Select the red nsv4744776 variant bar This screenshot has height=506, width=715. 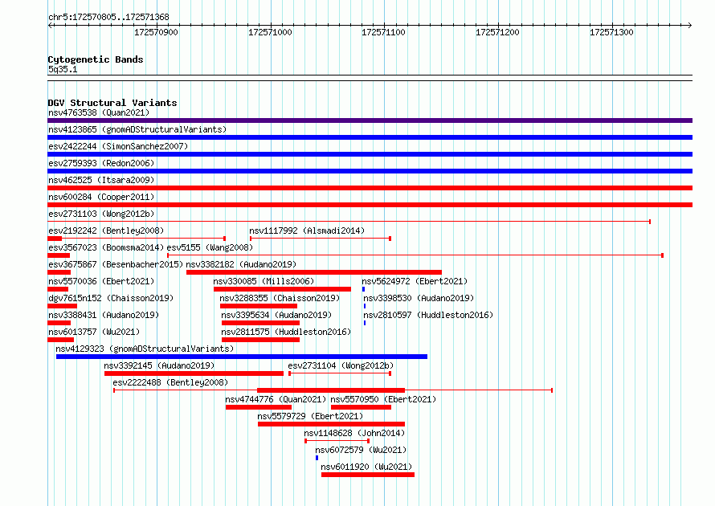259,407
